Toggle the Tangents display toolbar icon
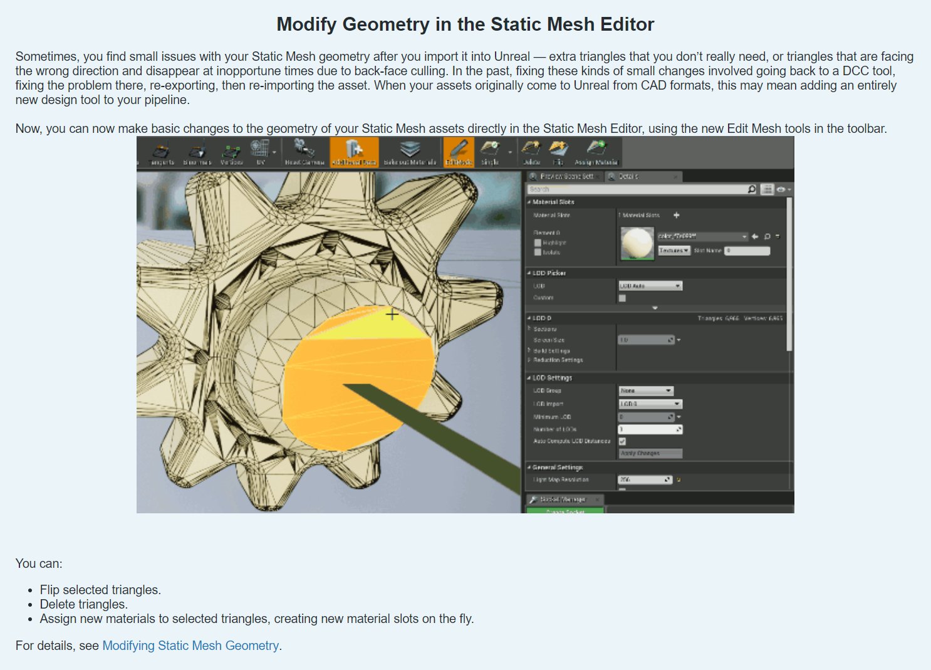This screenshot has height=670, width=931. click(162, 154)
